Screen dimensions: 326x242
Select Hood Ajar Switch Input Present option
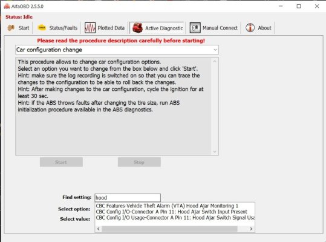click(x=171, y=212)
